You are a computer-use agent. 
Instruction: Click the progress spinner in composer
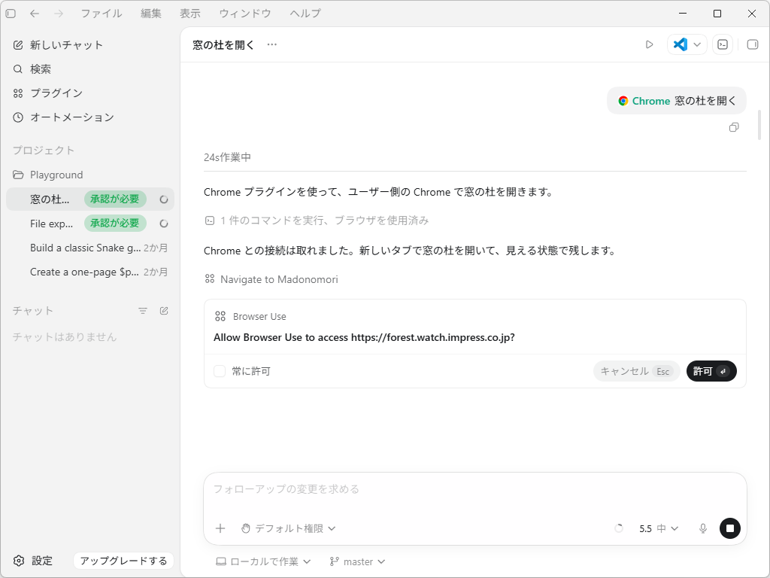619,528
